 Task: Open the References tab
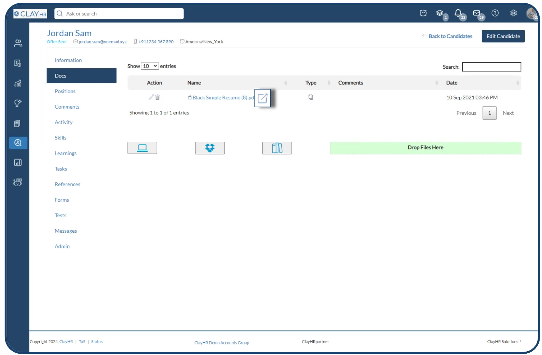pos(67,184)
